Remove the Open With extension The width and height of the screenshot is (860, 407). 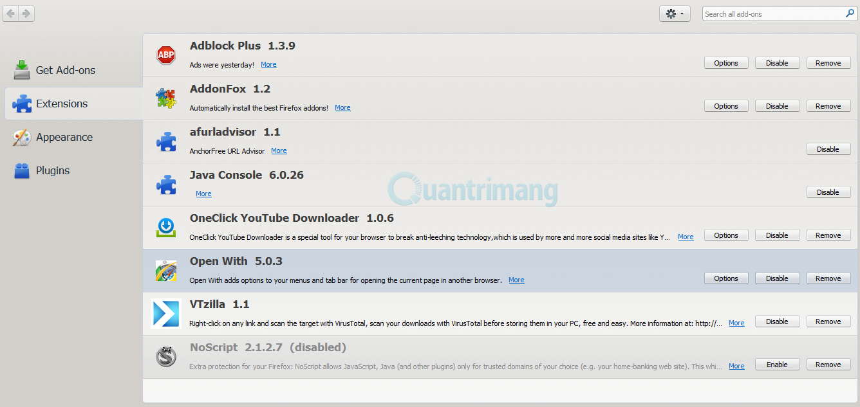(828, 278)
